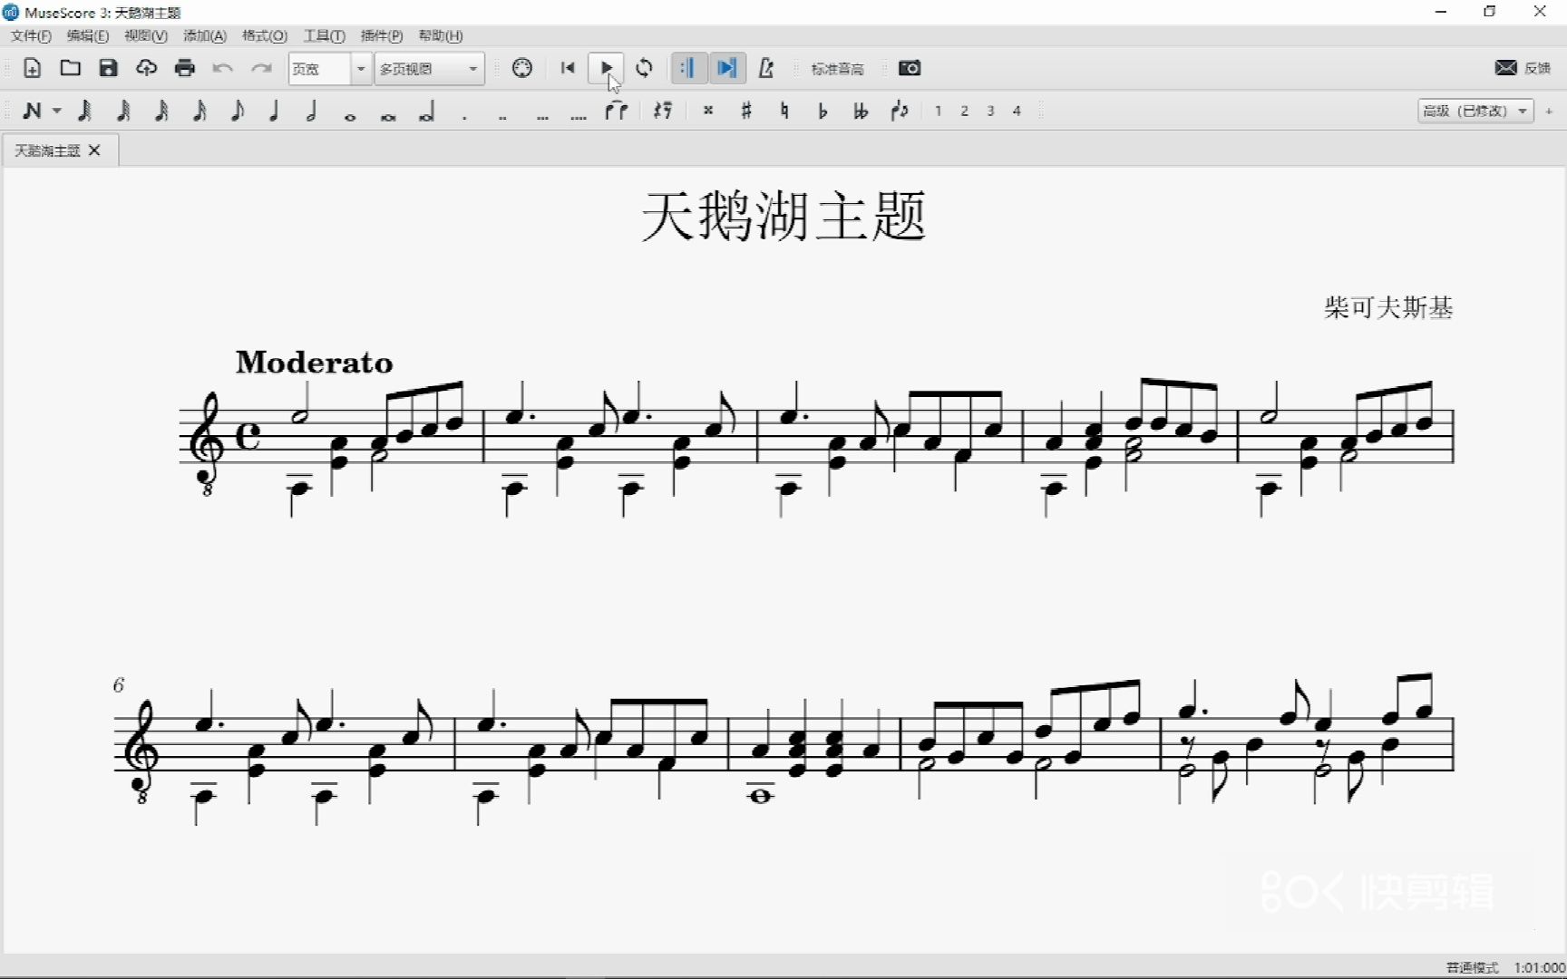Screen dimensions: 1567x979
Task: Upload score to the cloud
Action: (x=146, y=68)
